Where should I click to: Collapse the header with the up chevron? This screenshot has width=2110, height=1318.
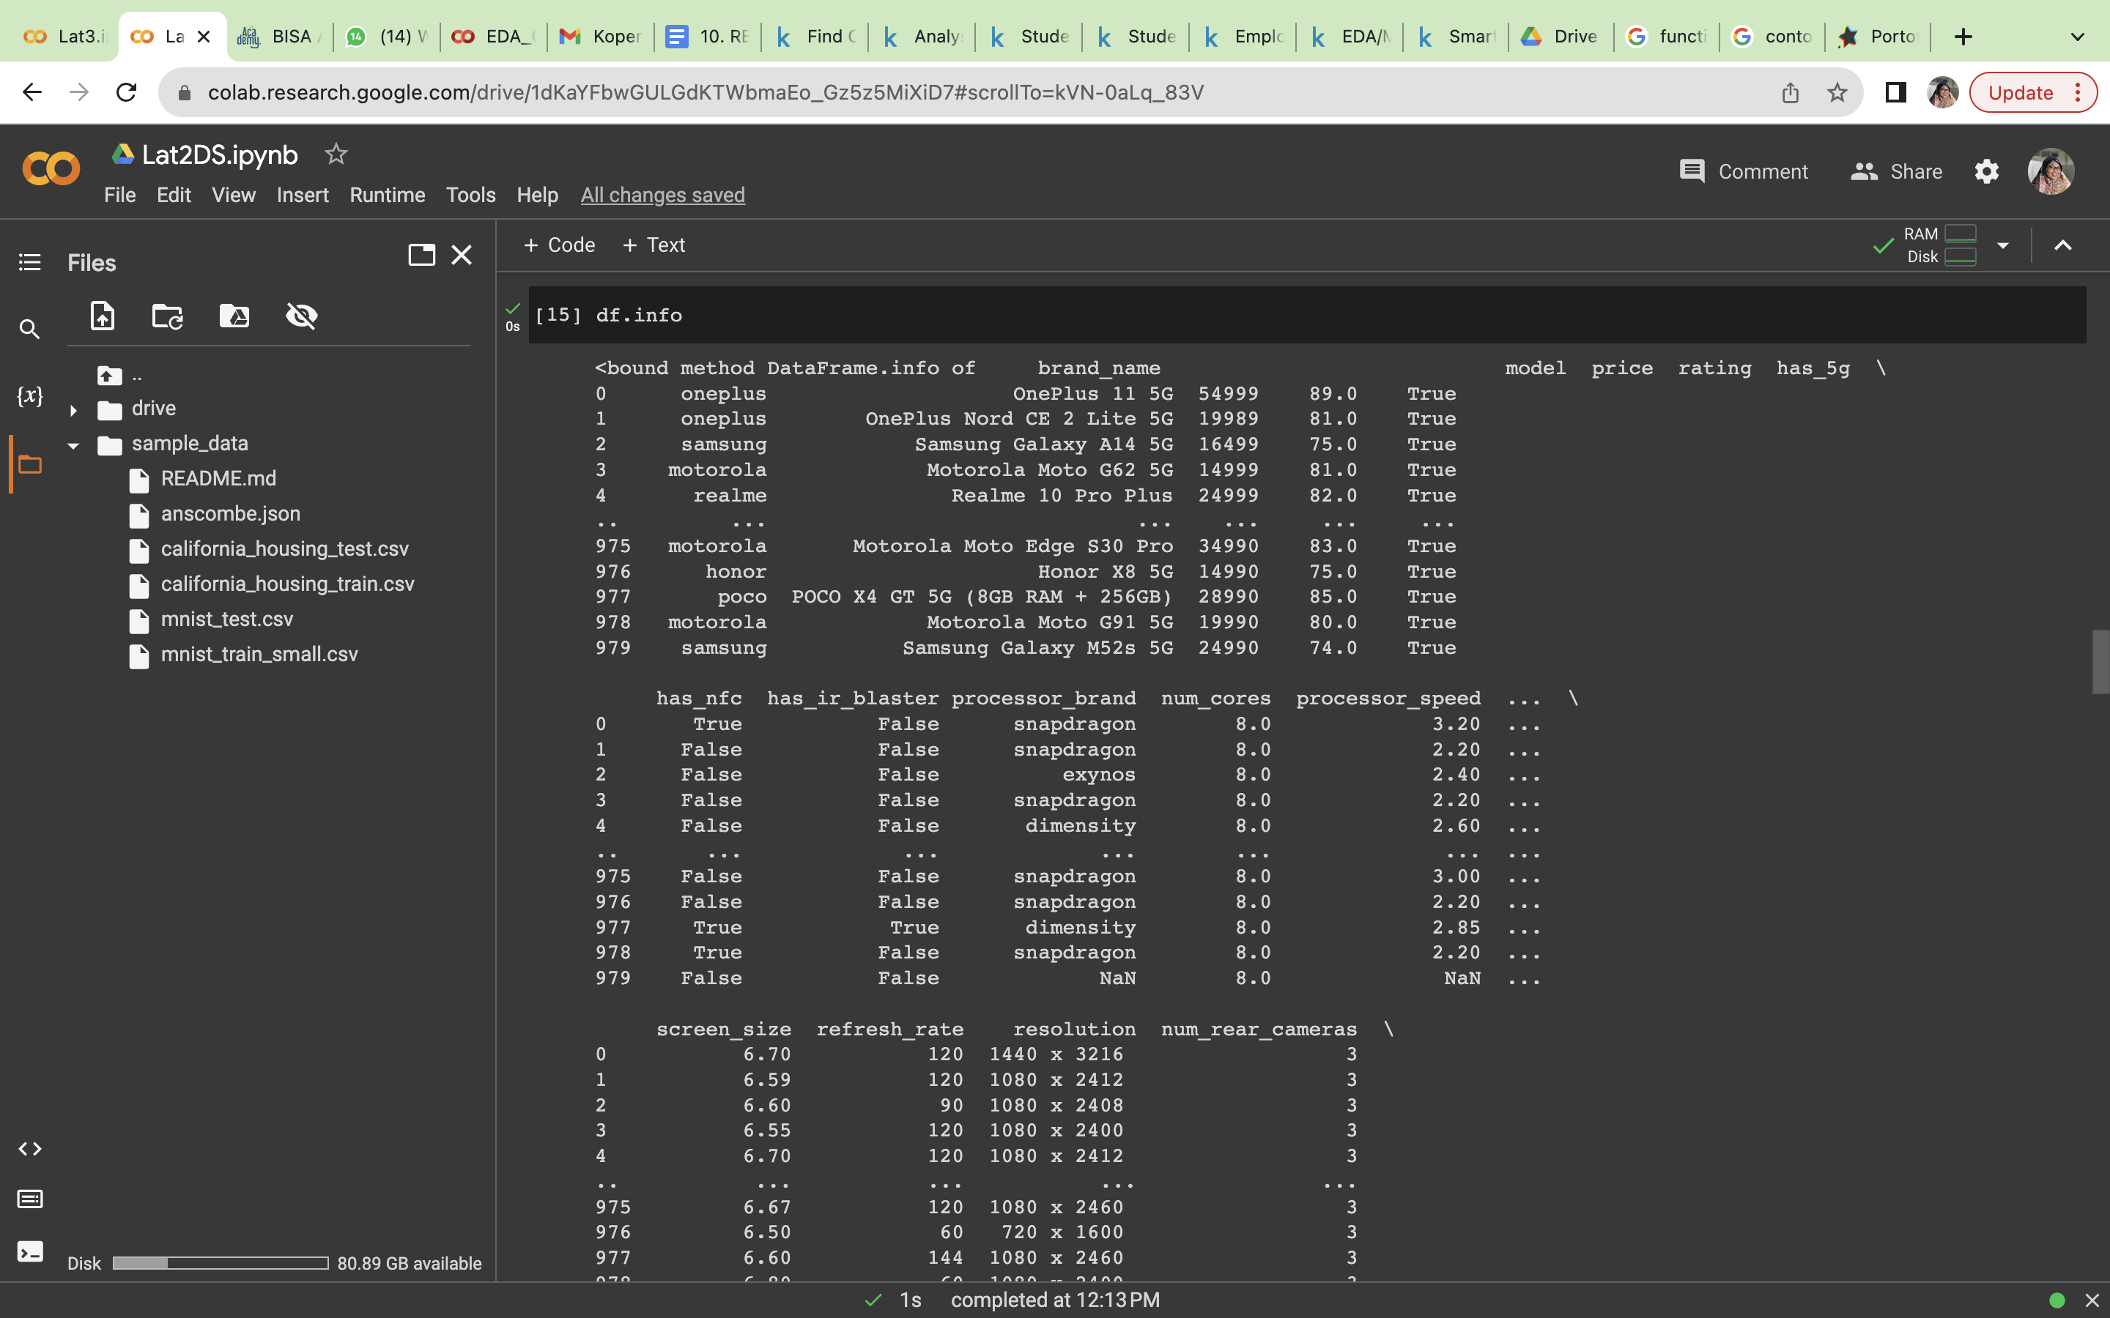[x=2062, y=246]
